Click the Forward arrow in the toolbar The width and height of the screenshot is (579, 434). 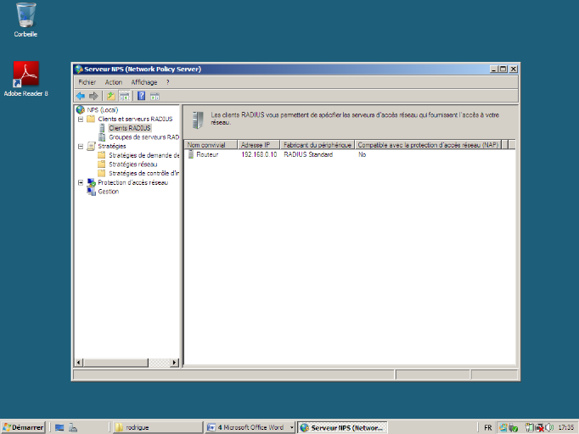click(x=93, y=96)
